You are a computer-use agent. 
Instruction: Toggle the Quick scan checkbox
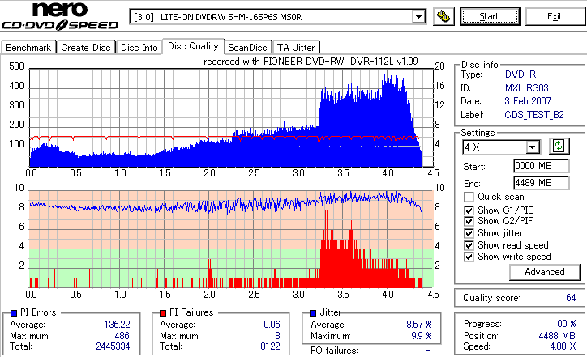(469, 197)
